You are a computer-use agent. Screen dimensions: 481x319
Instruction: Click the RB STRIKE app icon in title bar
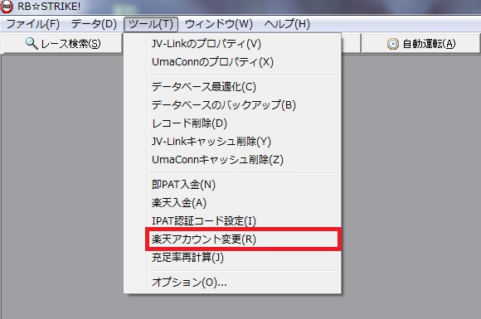[x=7, y=7]
